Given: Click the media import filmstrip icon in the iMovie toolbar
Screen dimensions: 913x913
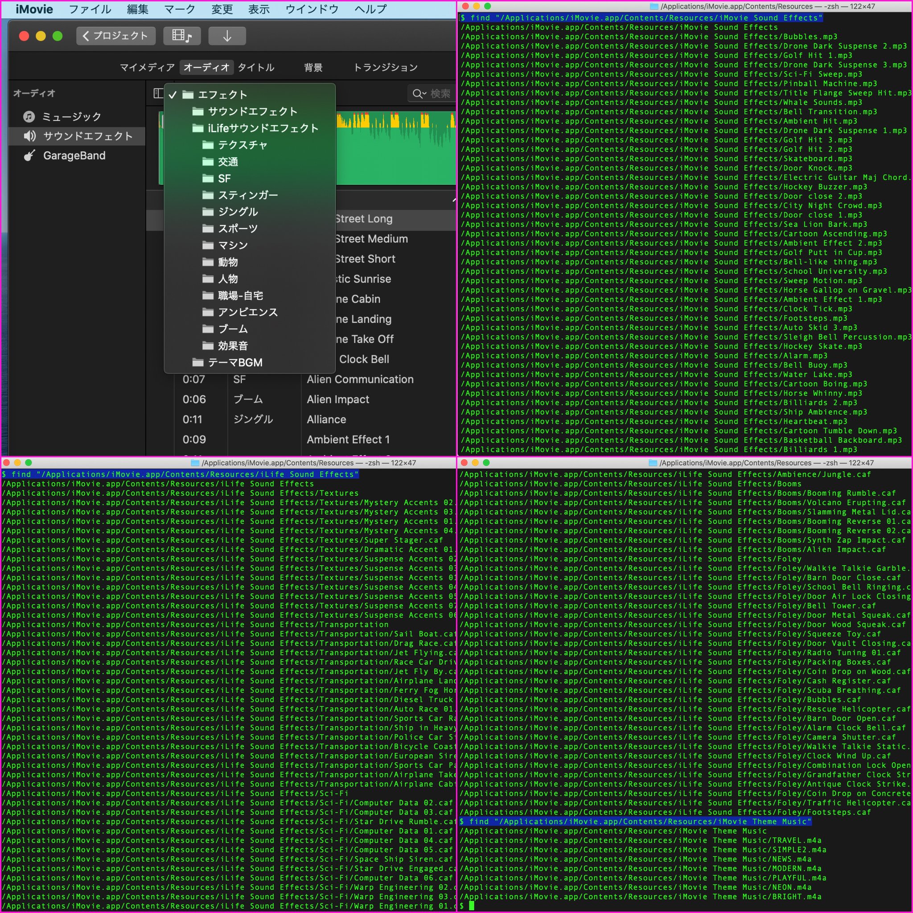Looking at the screenshot, I should pyautogui.click(x=182, y=36).
